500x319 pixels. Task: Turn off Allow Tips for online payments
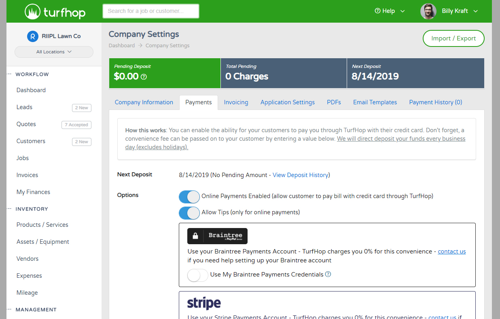tap(189, 213)
